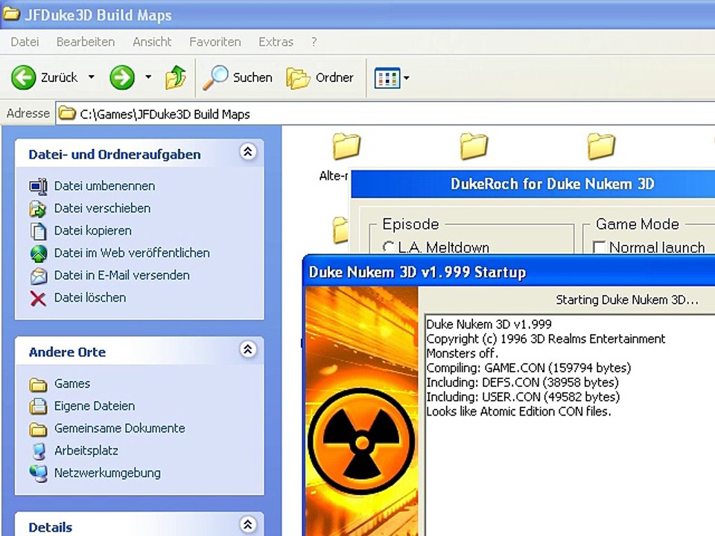Click the red X Datei löschen icon
The image size is (715, 536).
tap(38, 298)
